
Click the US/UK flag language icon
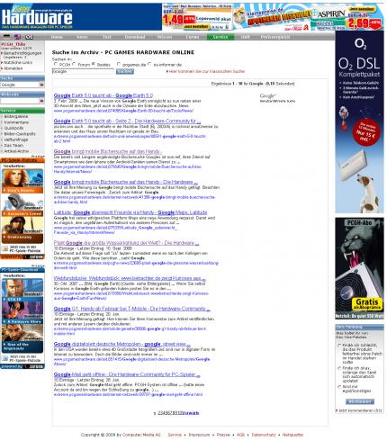18,37
